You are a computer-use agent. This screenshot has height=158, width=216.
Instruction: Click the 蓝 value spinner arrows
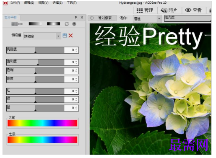[76, 108]
